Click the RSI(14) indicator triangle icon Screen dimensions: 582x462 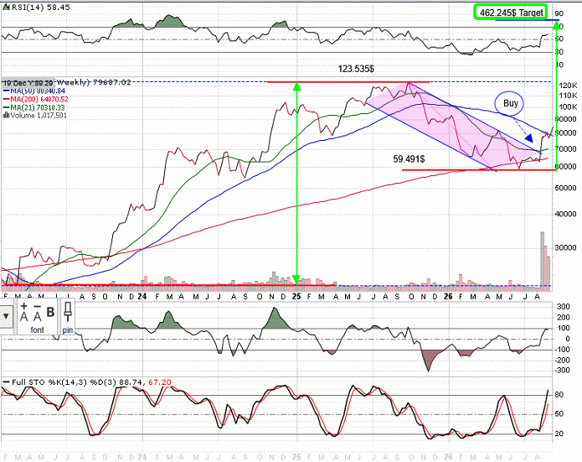(5, 7)
